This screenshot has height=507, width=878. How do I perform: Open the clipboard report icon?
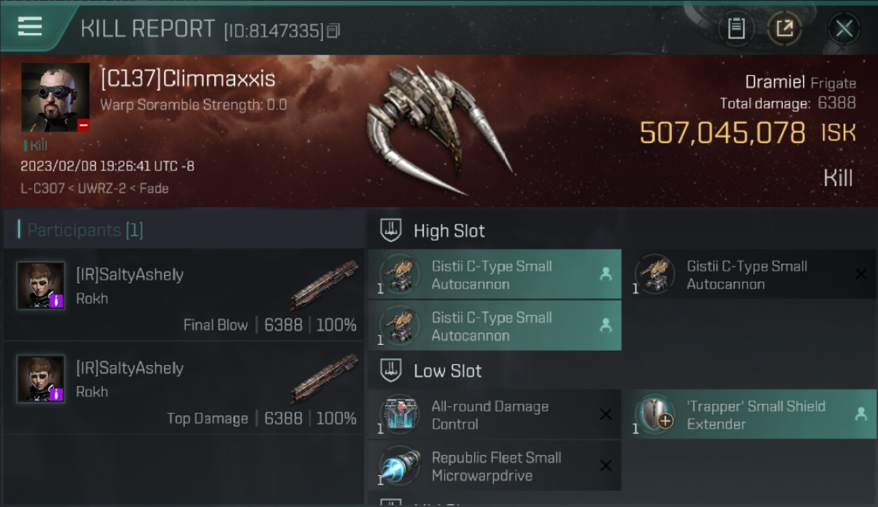click(x=735, y=28)
